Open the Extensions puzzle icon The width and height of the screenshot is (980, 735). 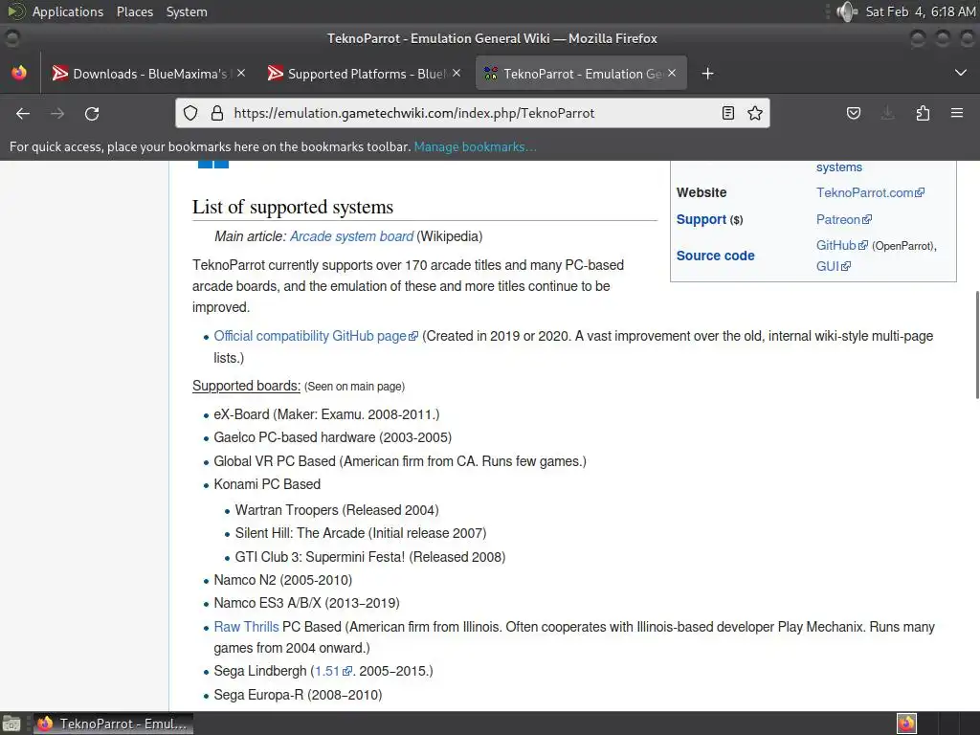[x=923, y=113]
